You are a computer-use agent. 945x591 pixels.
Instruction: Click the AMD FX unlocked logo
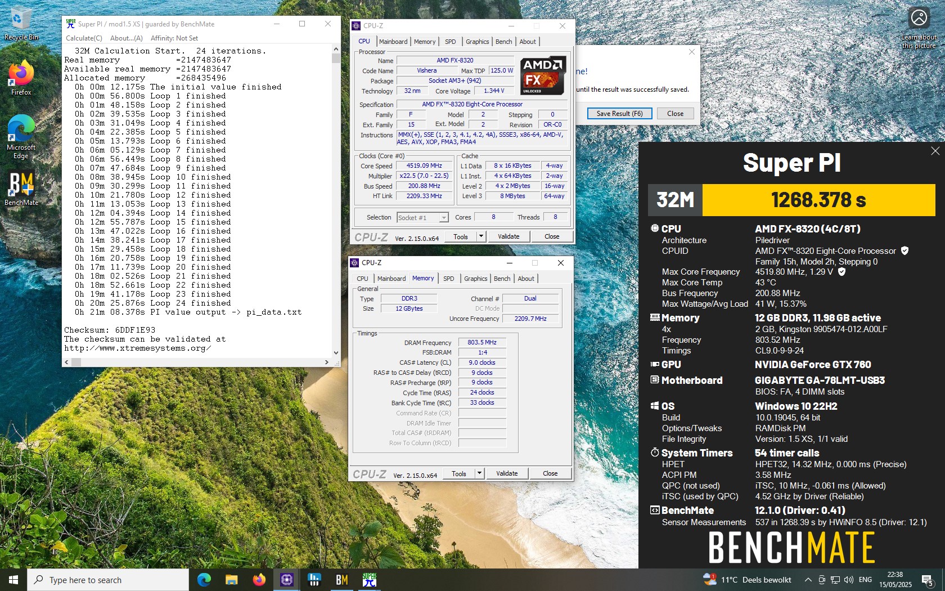pos(542,75)
